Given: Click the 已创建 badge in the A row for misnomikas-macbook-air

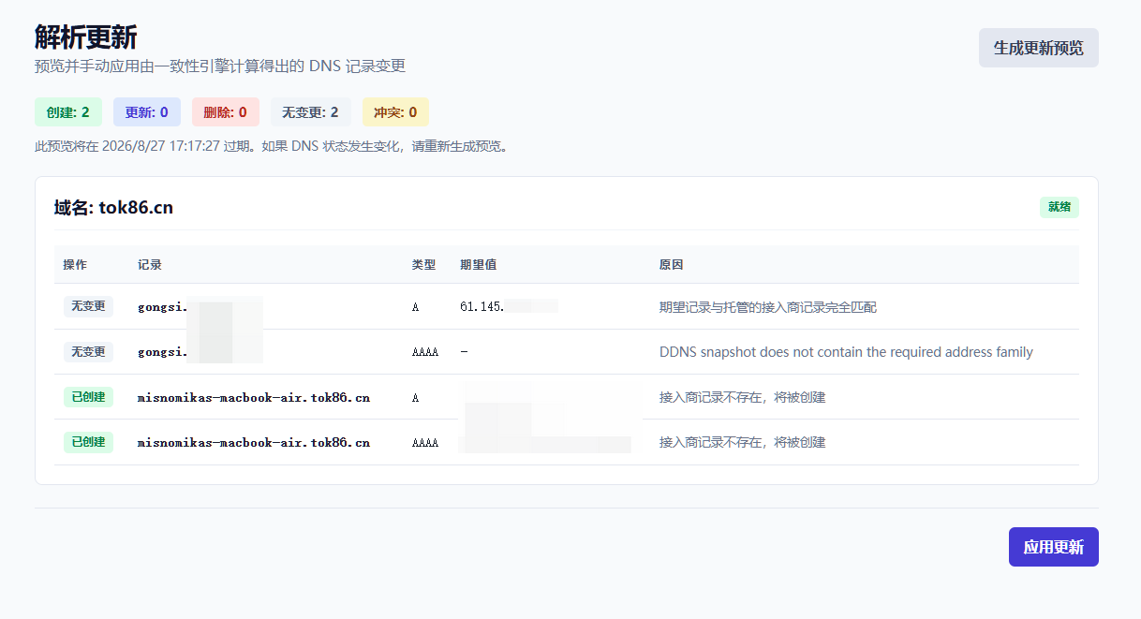Looking at the screenshot, I should [x=88, y=397].
